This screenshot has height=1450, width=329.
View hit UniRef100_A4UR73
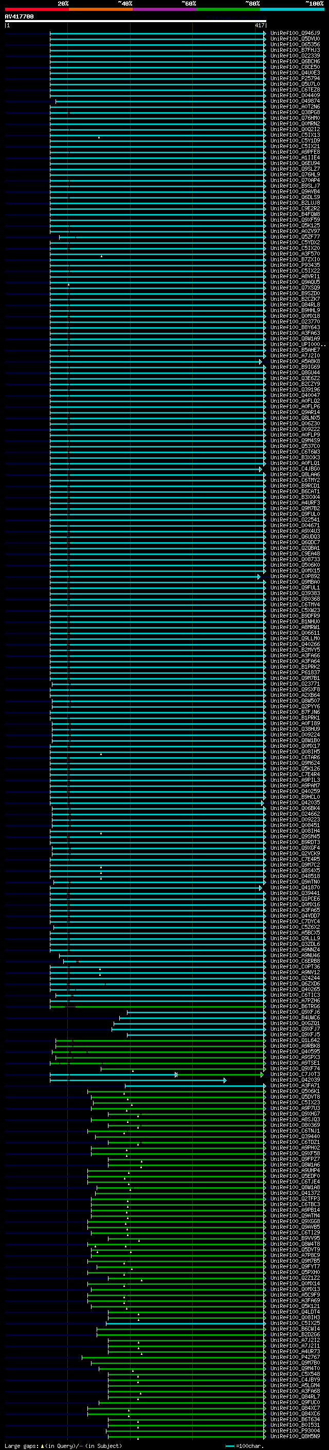point(295,1351)
